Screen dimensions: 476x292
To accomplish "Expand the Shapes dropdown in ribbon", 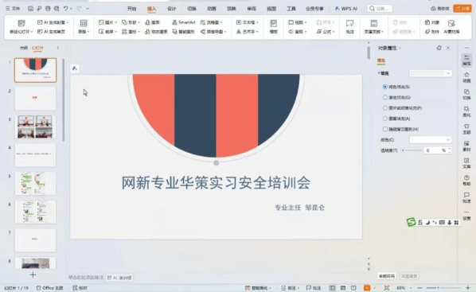I will click(131, 22).
